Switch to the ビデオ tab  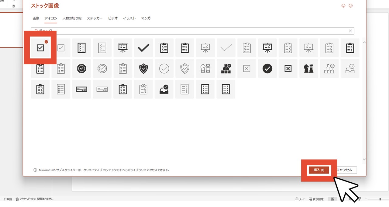click(113, 18)
